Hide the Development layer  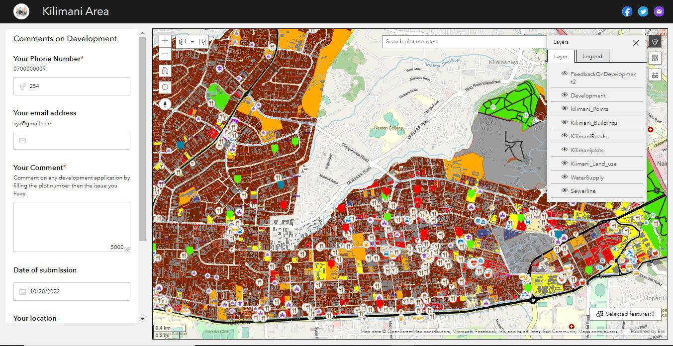[x=564, y=95]
